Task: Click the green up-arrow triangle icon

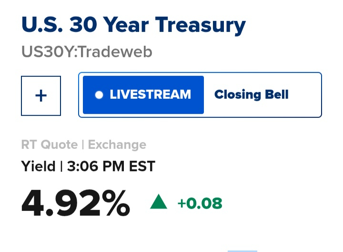Action: tap(159, 202)
